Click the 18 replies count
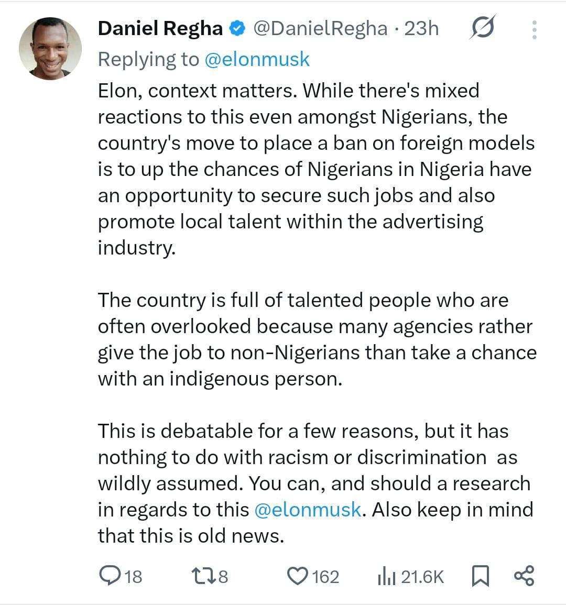 tap(134, 577)
